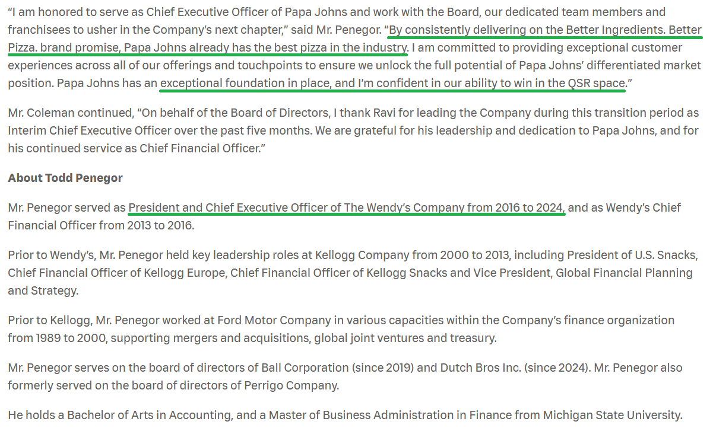
Task: Click the "About Todd Penegor" heading
Action: pyautogui.click(x=65, y=178)
